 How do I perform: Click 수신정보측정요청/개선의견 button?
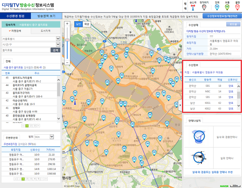click(x=222, y=16)
